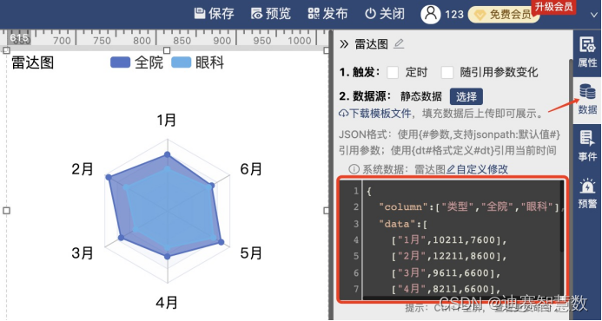Image resolution: width=602 pixels, height=321 pixels.
Task: Expand the account dropdown chevron
Action: [x=593, y=15]
